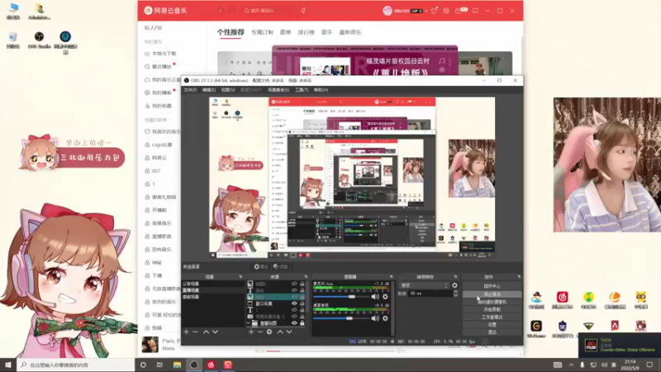661x372 pixels.
Task: Open NetEase messages envelope icon
Action: pyautogui.click(x=459, y=11)
